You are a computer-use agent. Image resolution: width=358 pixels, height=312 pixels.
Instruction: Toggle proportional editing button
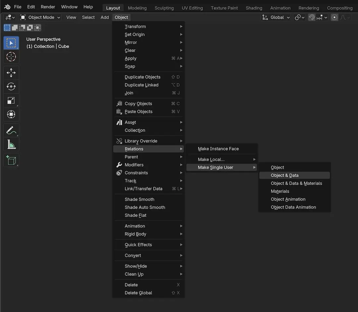[334, 18]
